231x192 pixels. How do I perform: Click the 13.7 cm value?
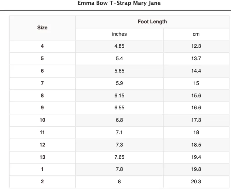tap(196, 58)
